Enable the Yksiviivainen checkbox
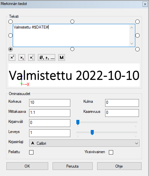The height and width of the screenshot is (176, 149). pos(111,152)
